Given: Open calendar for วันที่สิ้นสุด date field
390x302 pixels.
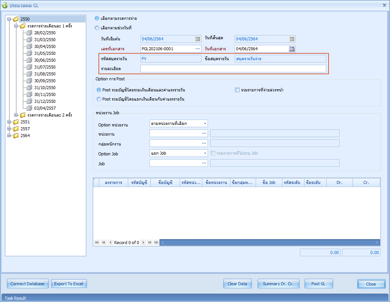Looking at the screenshot, I should (292, 39).
